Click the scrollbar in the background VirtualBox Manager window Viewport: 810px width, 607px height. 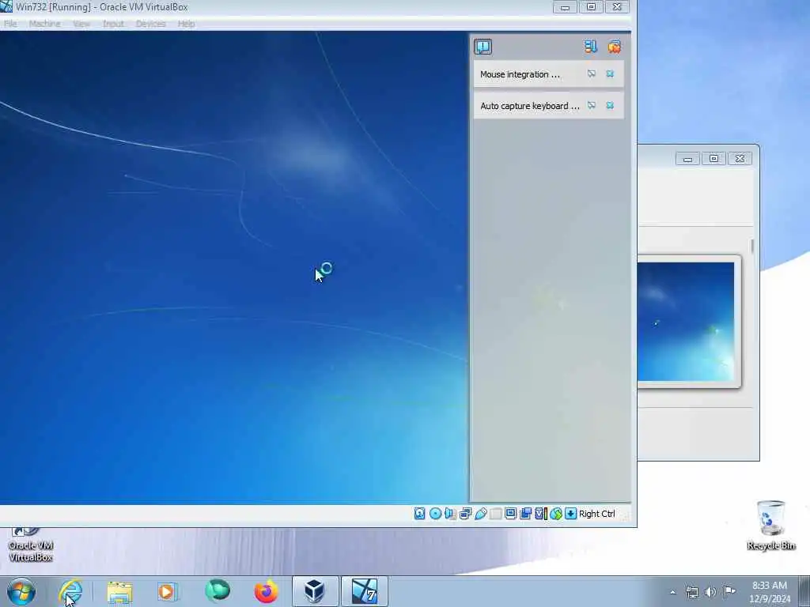click(751, 247)
